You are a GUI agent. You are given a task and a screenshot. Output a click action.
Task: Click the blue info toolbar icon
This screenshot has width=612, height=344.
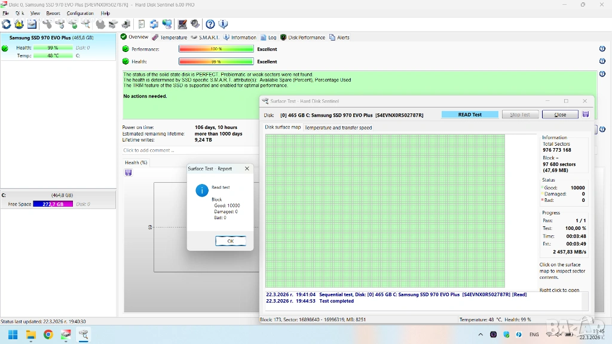point(223,24)
